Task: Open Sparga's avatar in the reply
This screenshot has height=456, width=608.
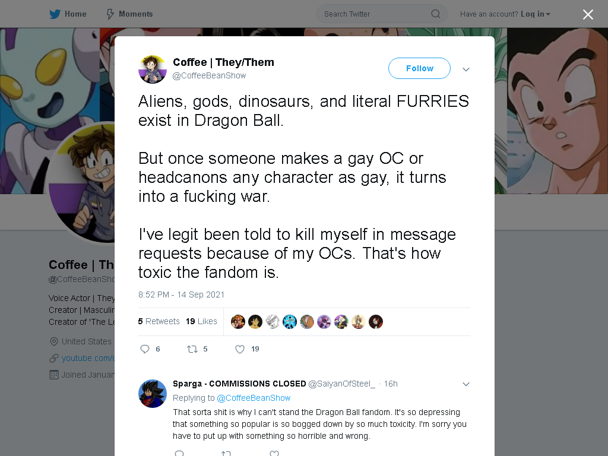Action: (x=153, y=394)
